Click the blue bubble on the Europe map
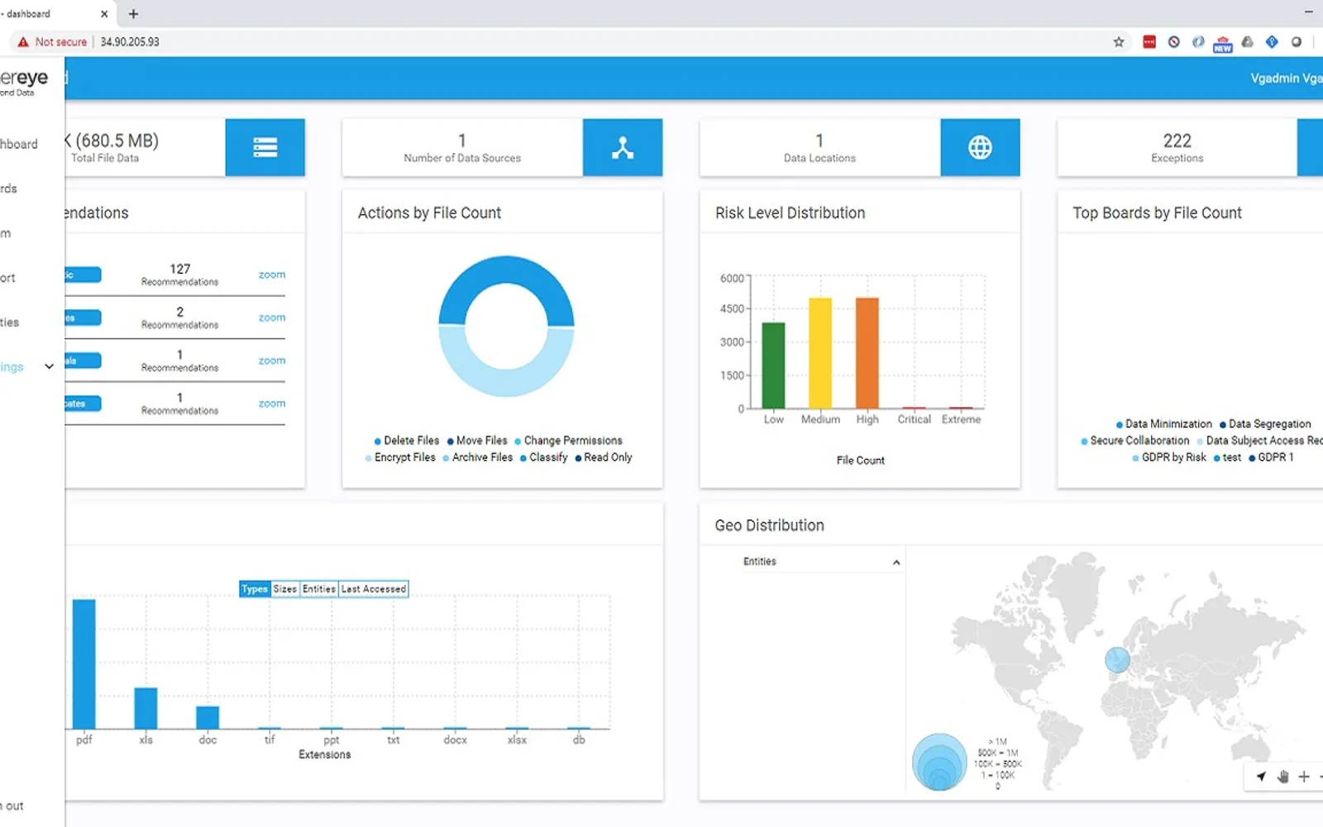The width and height of the screenshot is (1323, 827). coord(1117,659)
